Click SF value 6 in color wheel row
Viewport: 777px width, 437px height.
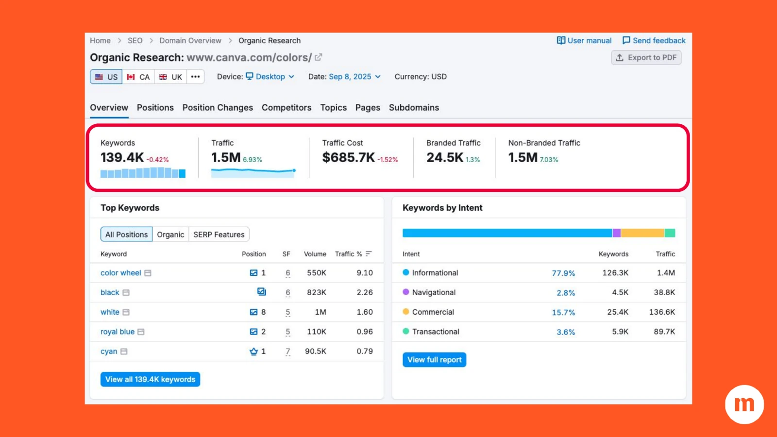pos(288,273)
